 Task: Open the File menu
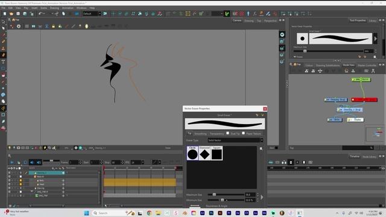coord(4,8)
